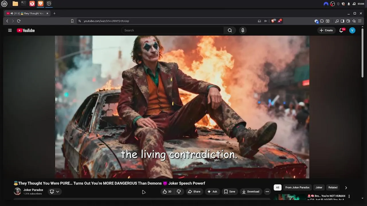Click the Brave playlist arrow icon
Image resolution: width=367 pixels, height=206 pixels.
266,21
